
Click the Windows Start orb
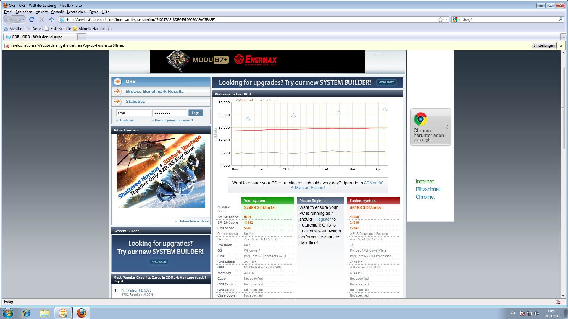point(8,313)
